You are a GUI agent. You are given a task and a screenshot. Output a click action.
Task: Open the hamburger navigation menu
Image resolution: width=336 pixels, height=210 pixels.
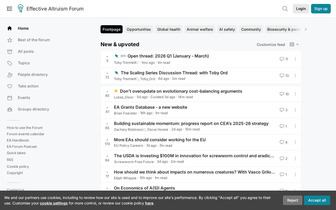(9, 9)
